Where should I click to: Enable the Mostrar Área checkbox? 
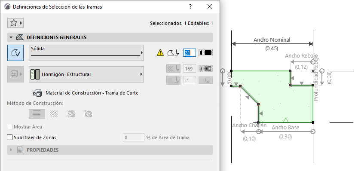[9, 127]
